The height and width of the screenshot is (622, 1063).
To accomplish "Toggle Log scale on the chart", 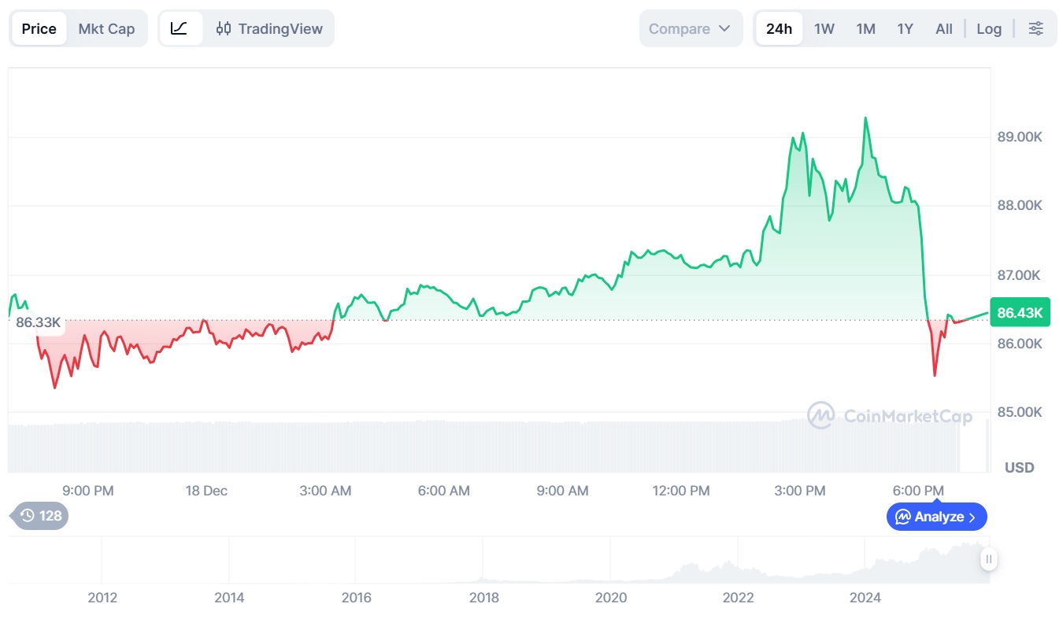I will point(989,29).
